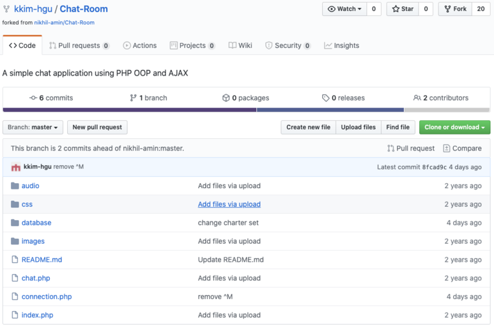Click the css folder icon
Viewport: 494px width, 329px height.
[15, 204]
